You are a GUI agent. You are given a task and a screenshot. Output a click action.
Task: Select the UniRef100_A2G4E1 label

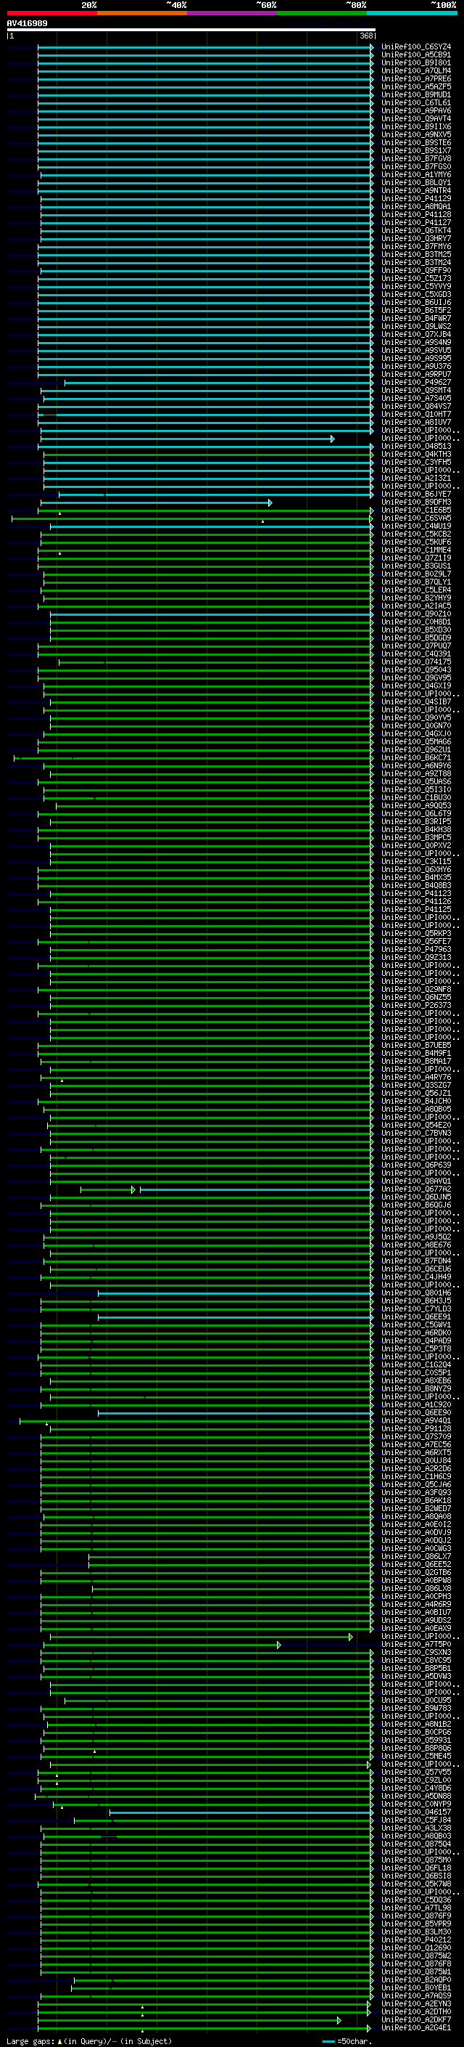(416, 2028)
